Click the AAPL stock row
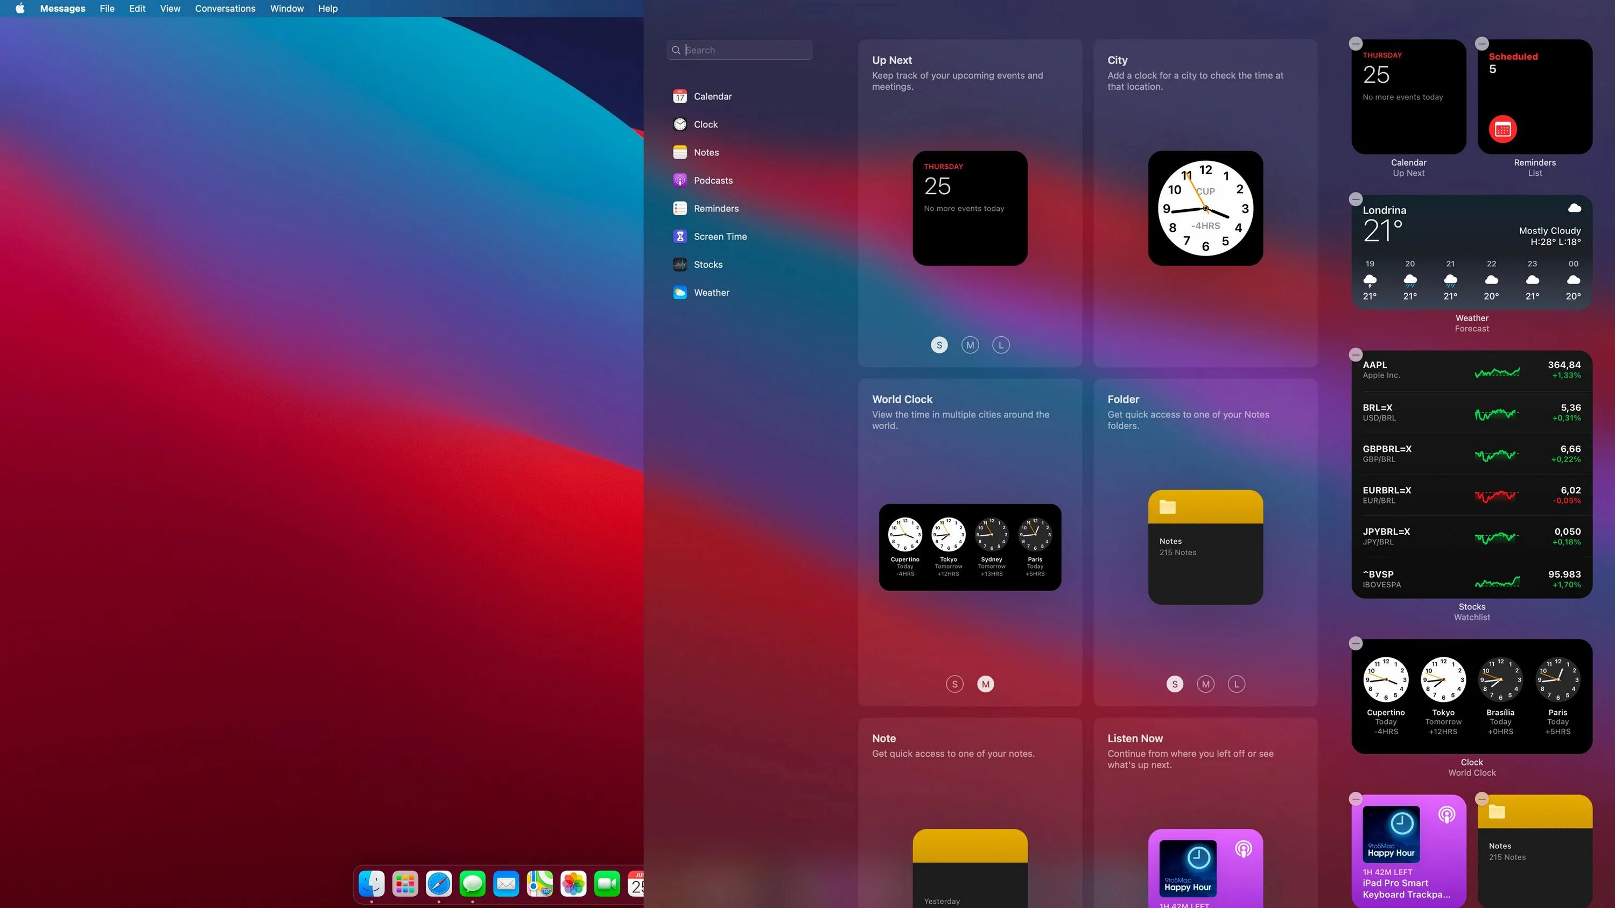Screen dimensions: 1615x908 point(1471,370)
